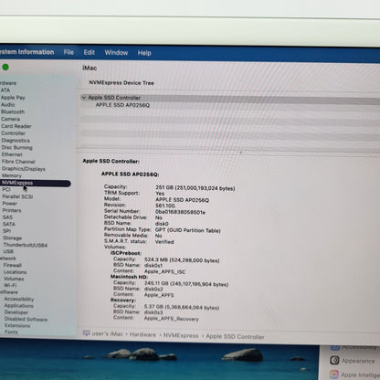This screenshot has width=380, height=380.
Task: Open the Edit menu
Action: [x=90, y=52]
